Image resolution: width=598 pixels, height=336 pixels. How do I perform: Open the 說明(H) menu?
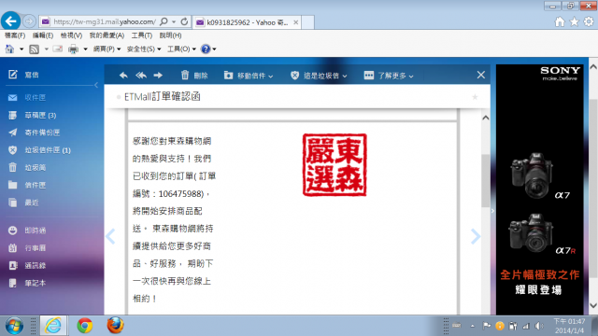170,35
